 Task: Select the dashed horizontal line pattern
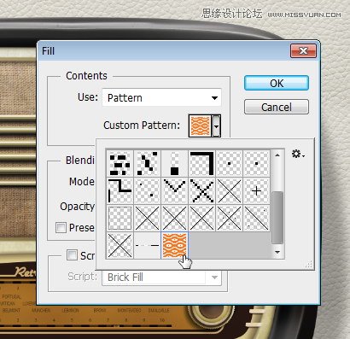pos(147,245)
